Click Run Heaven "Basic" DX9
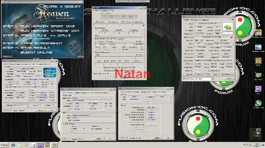The height and width of the screenshot is (148, 265). [x=47, y=26]
